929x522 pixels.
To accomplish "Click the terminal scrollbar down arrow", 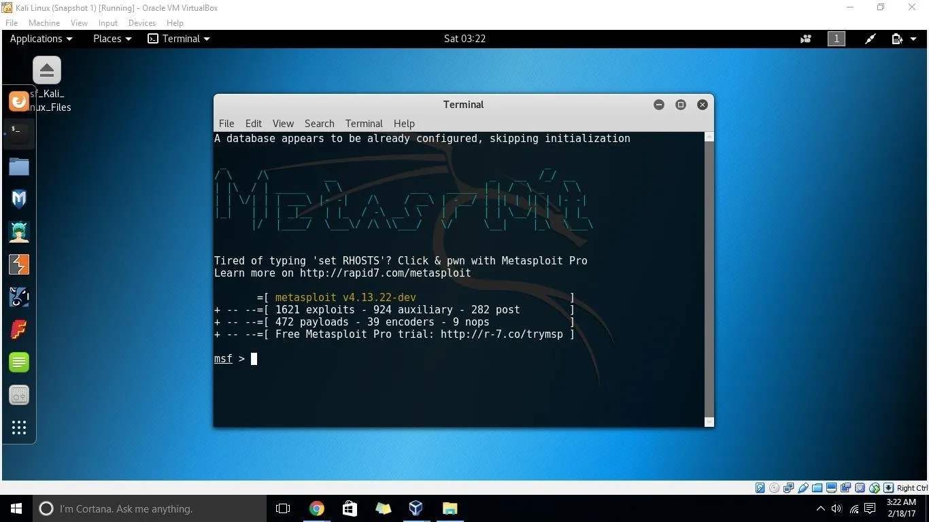I will pyautogui.click(x=709, y=422).
